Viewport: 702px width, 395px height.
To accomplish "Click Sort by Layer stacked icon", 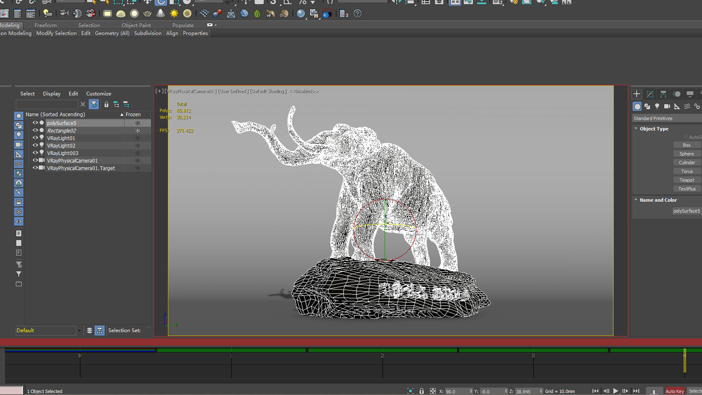I will 90,330.
